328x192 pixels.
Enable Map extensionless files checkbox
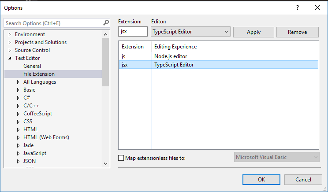(x=121, y=158)
